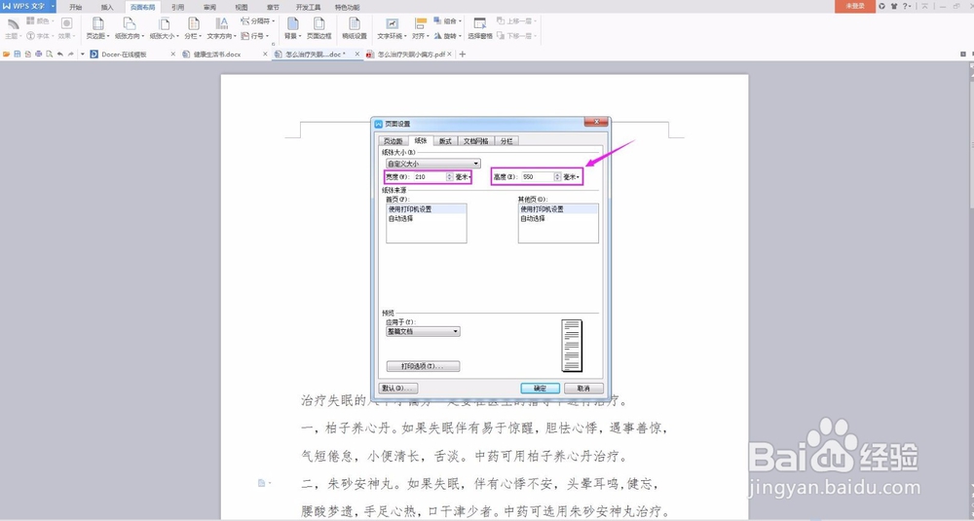Click into the 宽度 width field showing 210
This screenshot has height=521, width=974.
[x=430, y=177]
